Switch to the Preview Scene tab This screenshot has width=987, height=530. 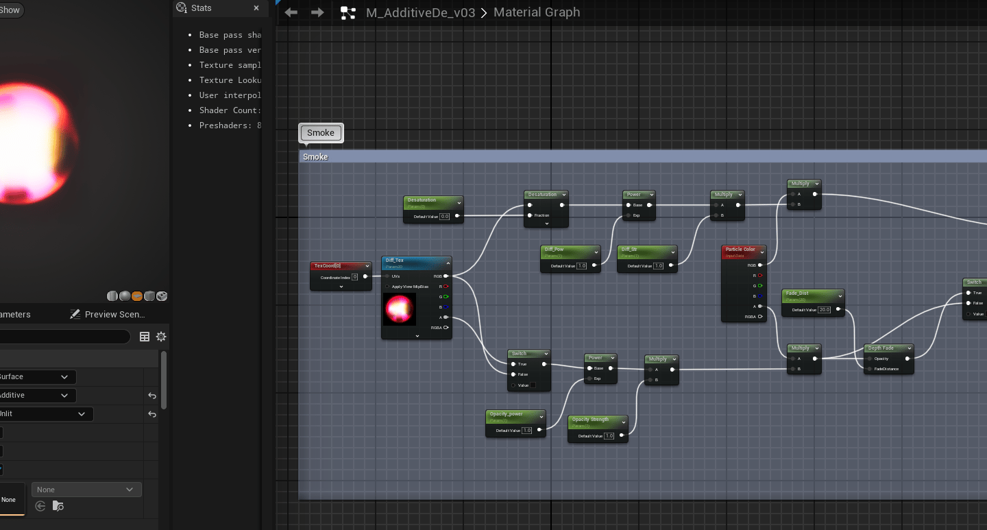(108, 315)
